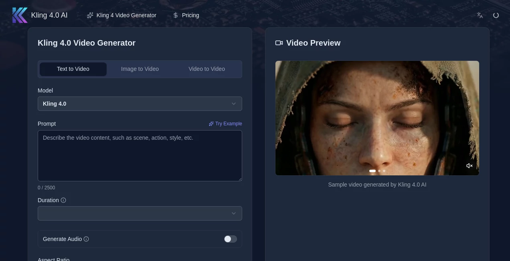Expand the Duration dropdown
Viewport: 510px width, 261px height.
140,213
